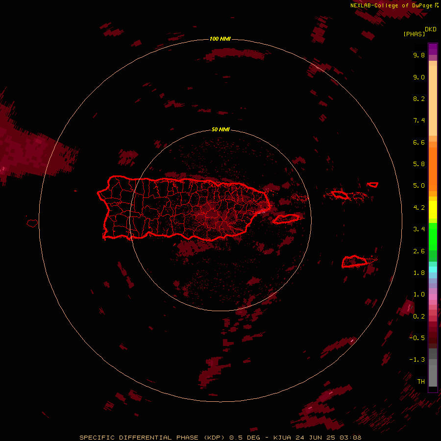Pick the pink swatch beside 1.0

(433, 297)
